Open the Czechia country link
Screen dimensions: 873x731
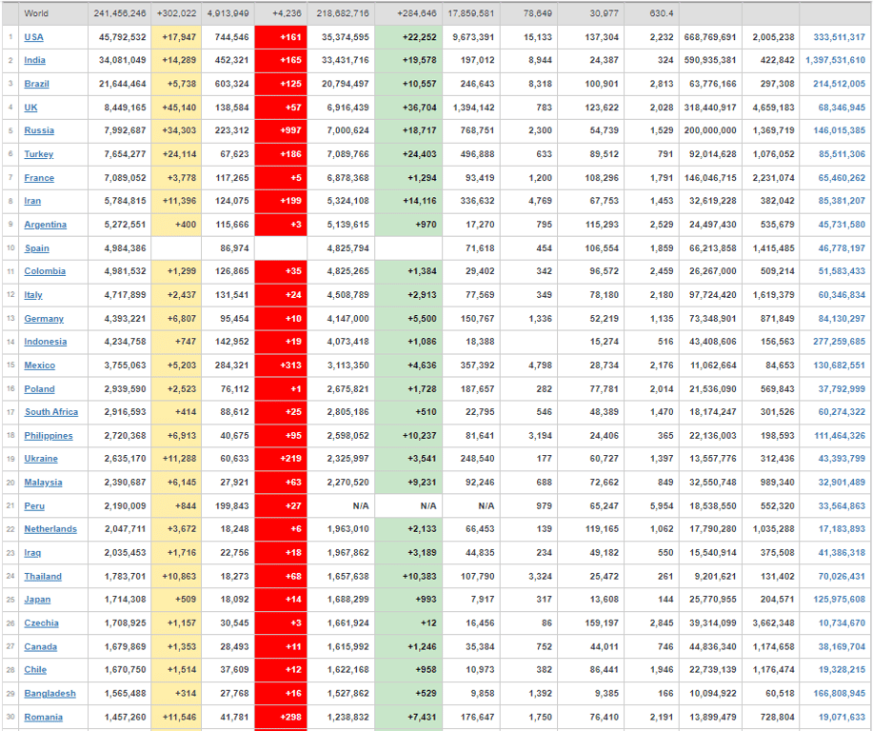(41, 623)
